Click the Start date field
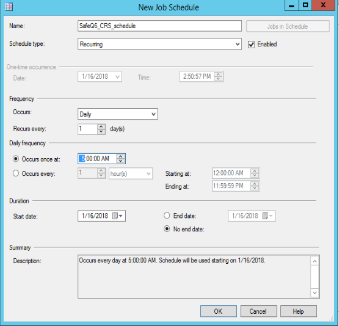The height and width of the screenshot is (326, 339). point(101,216)
